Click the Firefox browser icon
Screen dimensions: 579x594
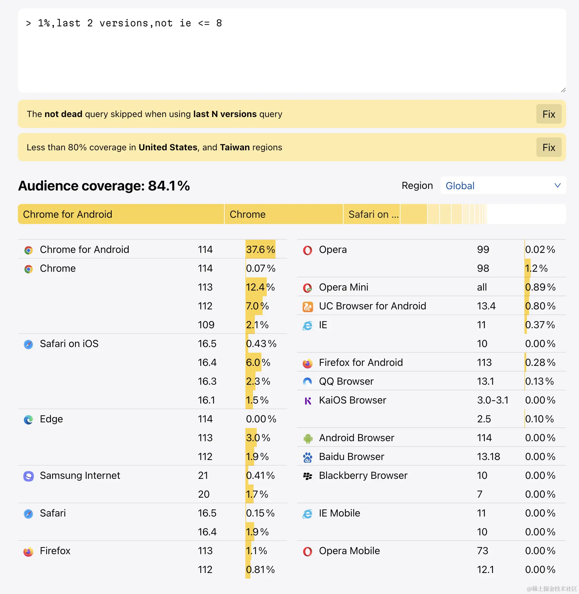[29, 551]
